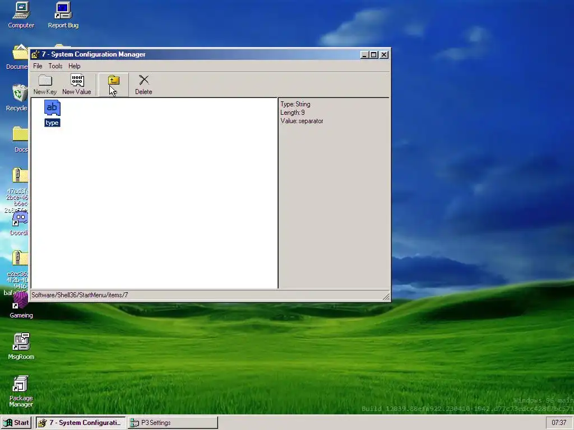Image resolution: width=574 pixels, height=430 pixels.
Task: Select the 'type' string value icon
Action: pyautogui.click(x=52, y=113)
